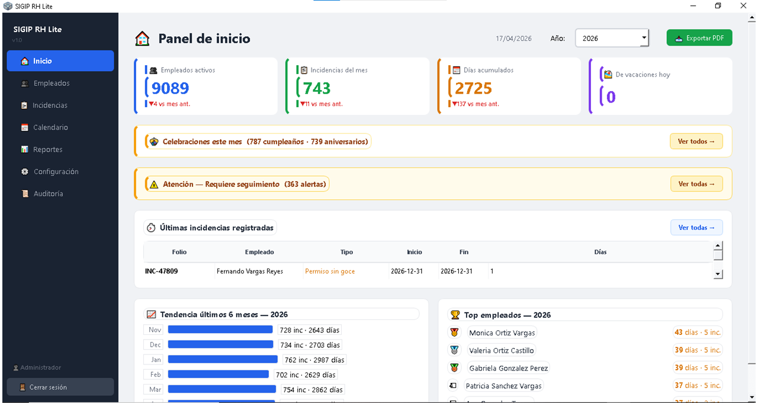Click the Días acumulados calendar icon
Image resolution: width=758 pixels, height=403 pixels.
(457, 70)
